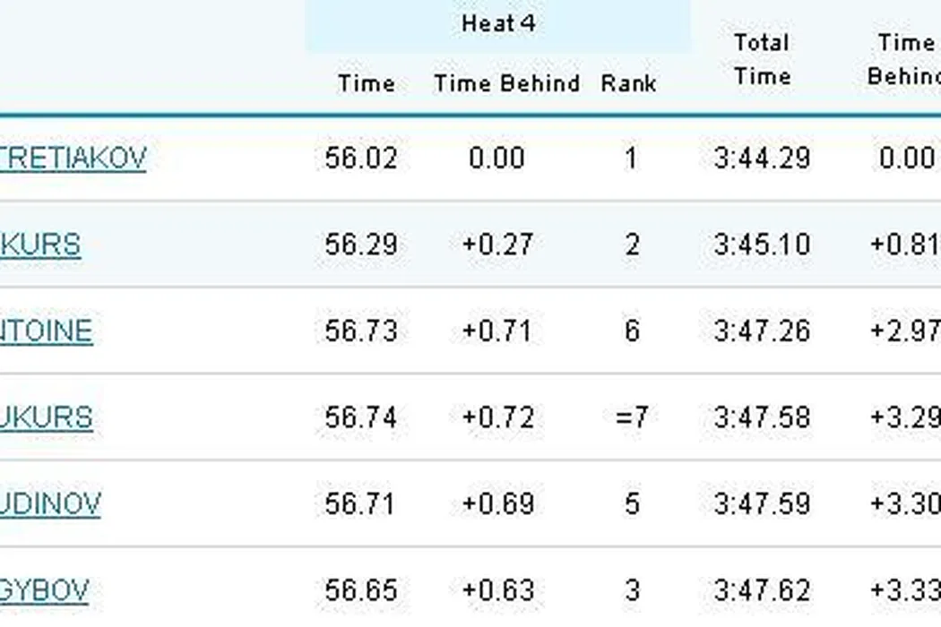Screen dimensions: 941x627
Task: Click the Heat 4 column group header
Action: point(498,24)
